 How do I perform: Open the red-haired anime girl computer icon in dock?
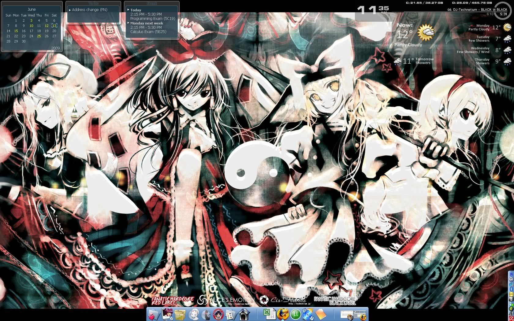(x=167, y=314)
